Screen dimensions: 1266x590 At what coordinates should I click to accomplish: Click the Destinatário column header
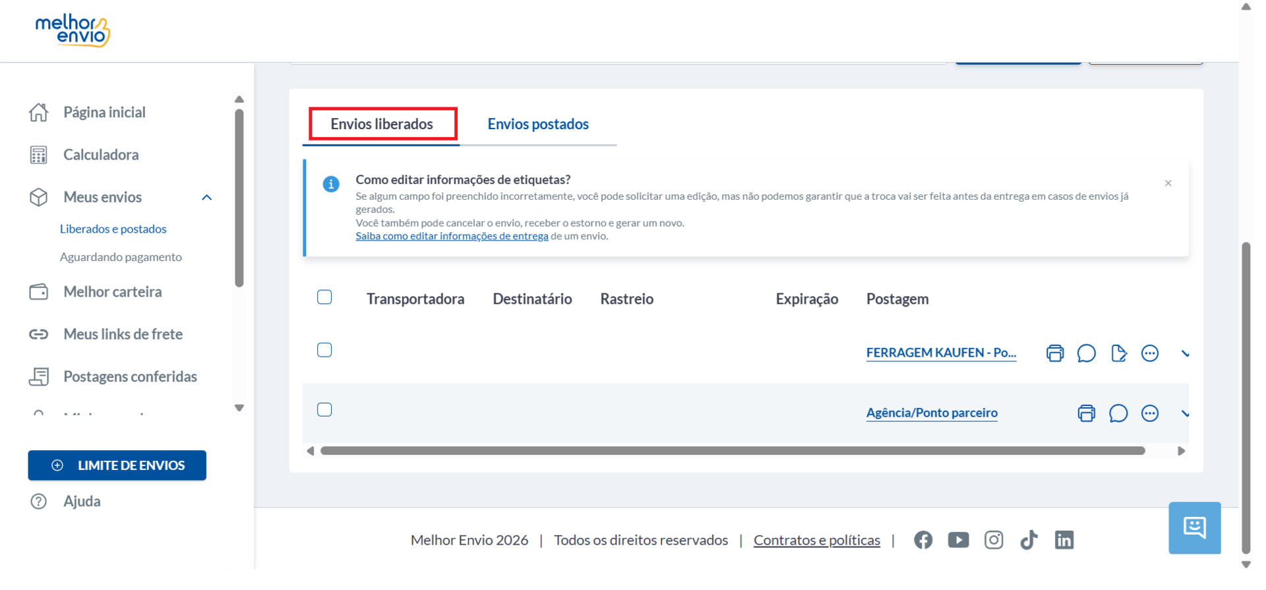(532, 299)
